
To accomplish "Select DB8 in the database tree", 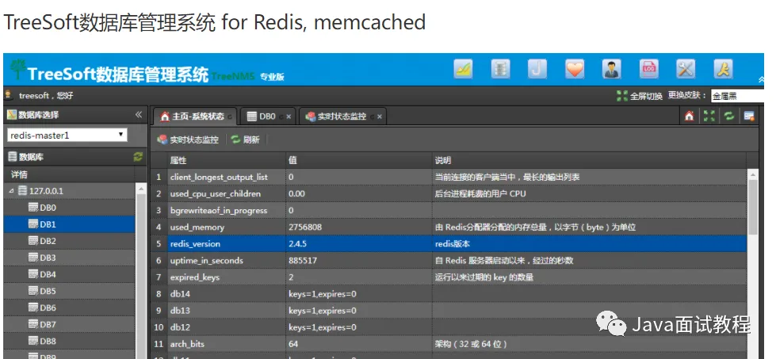I will pos(48,342).
